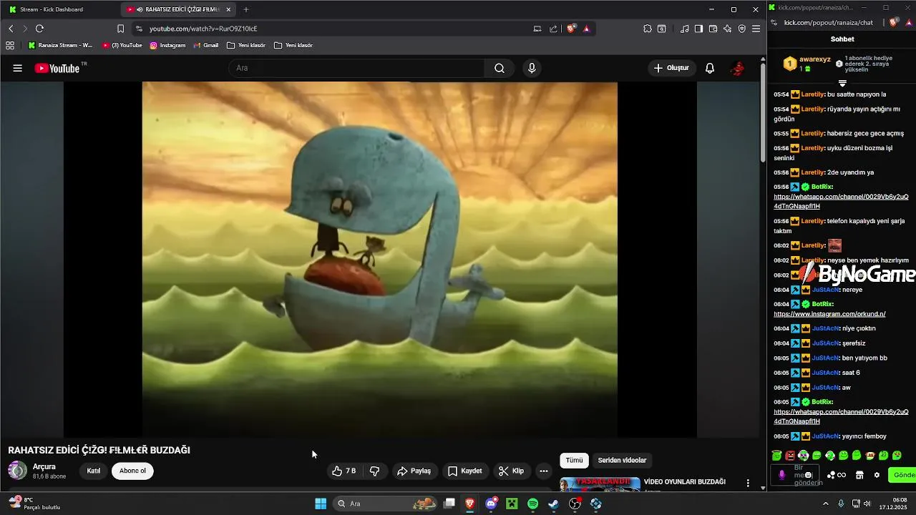Create a clip with Klip button

click(x=511, y=471)
